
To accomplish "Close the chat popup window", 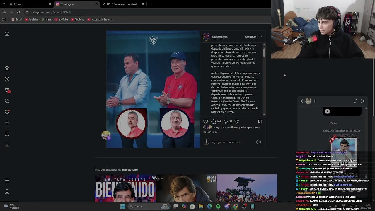I will pos(363,101).
